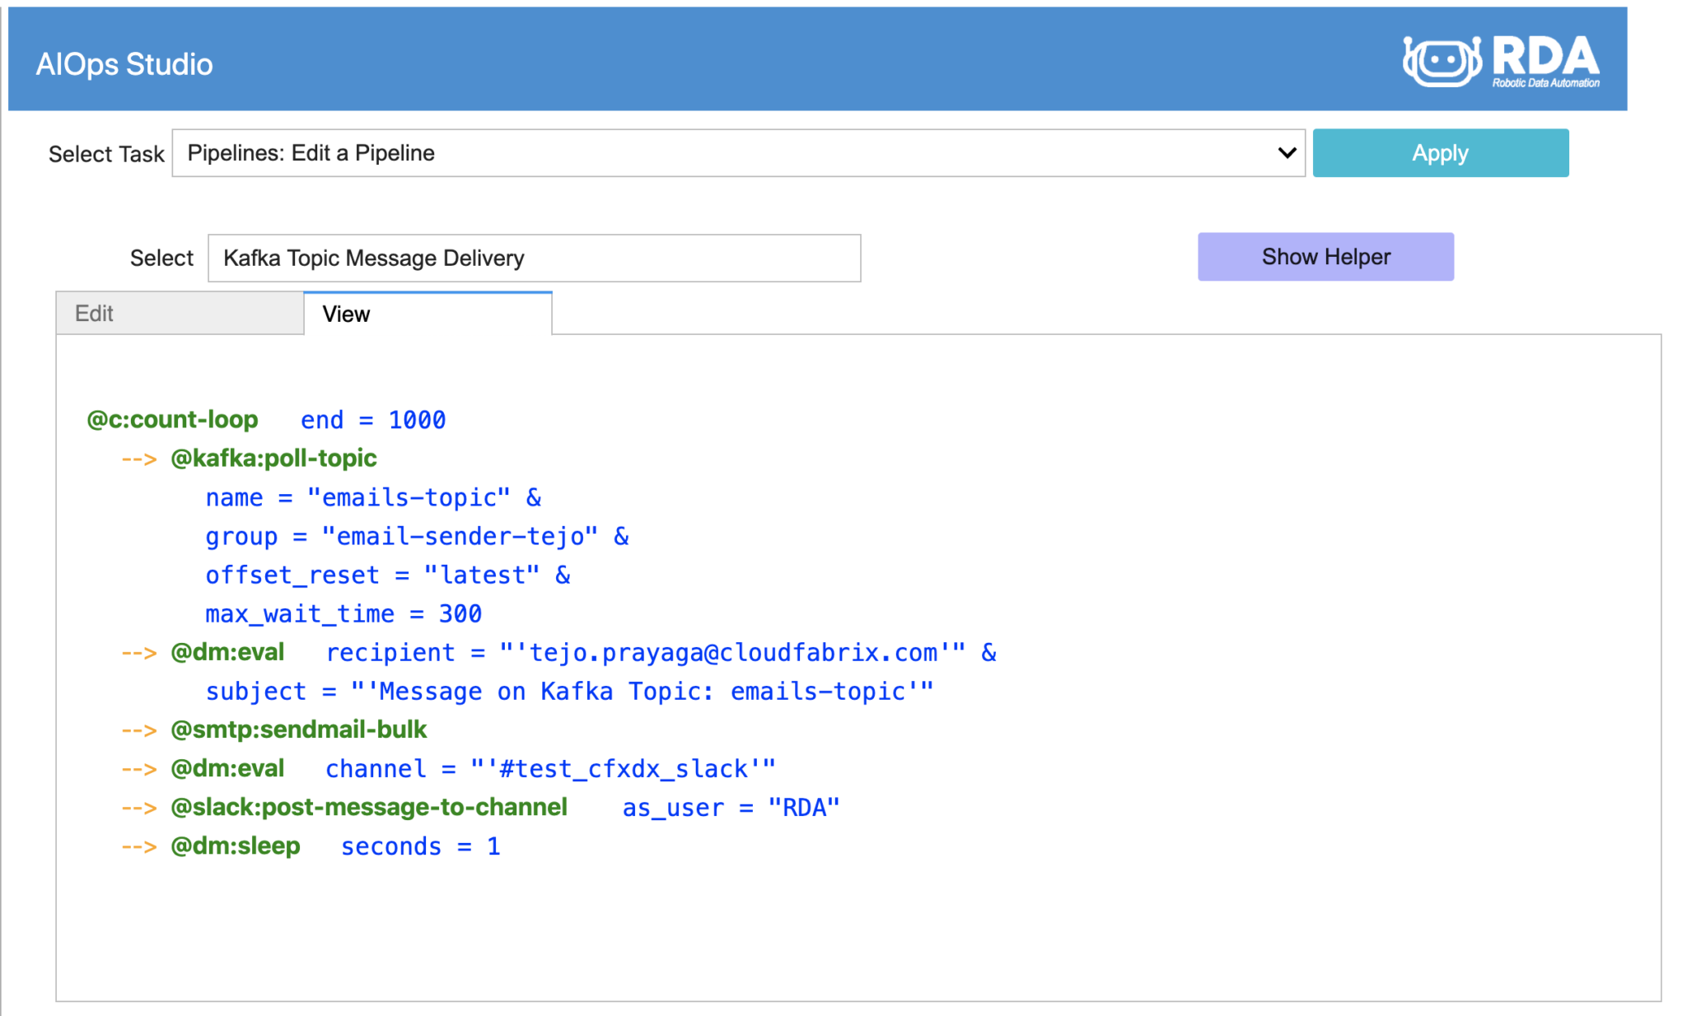Switch to the View tab
The height and width of the screenshot is (1016, 1687).
pos(345,313)
